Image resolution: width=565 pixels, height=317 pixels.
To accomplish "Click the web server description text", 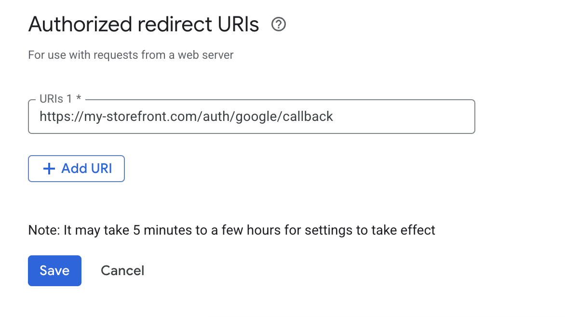I will pos(130,54).
